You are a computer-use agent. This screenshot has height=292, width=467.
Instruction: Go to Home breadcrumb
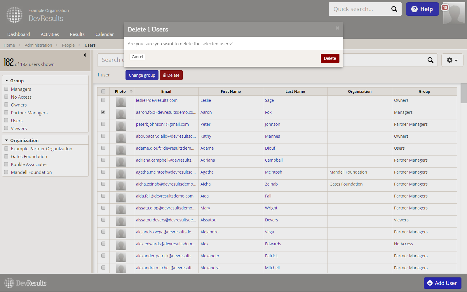click(x=9, y=45)
